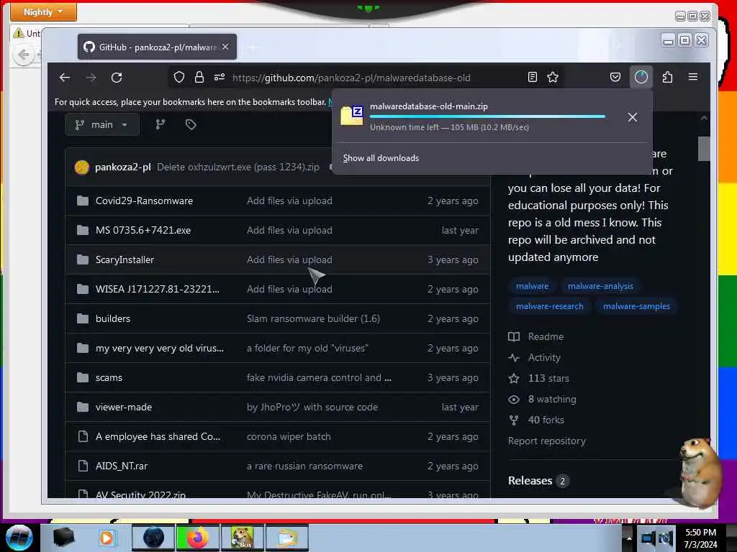This screenshot has width=737, height=552.
Task: Open the ScaryInstaller folder
Action: click(x=125, y=259)
